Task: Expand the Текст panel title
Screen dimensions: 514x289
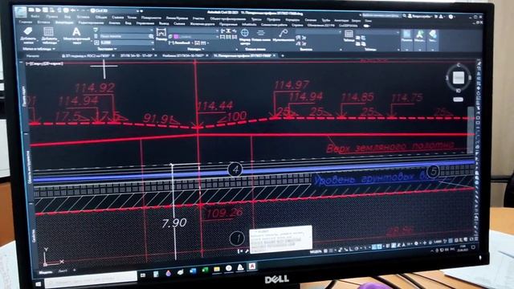Action: tap(108, 49)
